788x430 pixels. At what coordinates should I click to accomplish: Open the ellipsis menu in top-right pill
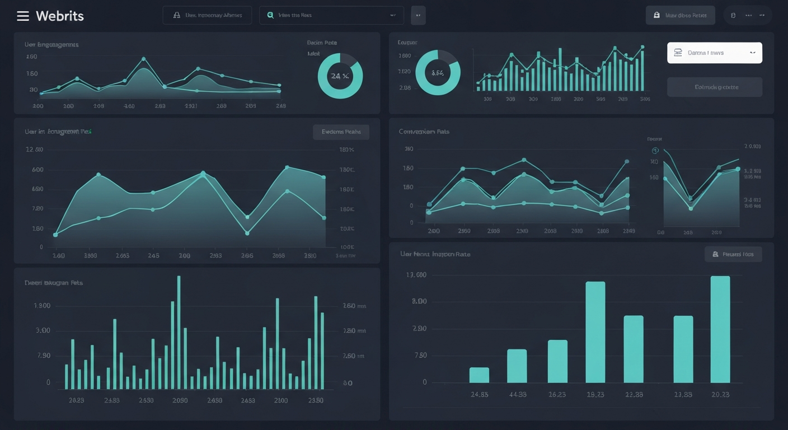point(749,16)
